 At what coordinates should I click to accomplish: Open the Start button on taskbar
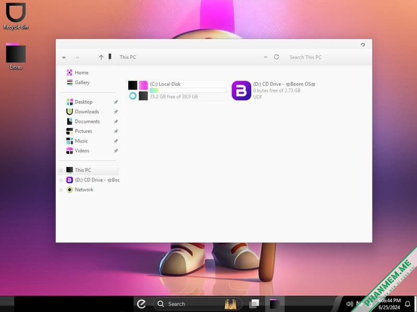141,304
